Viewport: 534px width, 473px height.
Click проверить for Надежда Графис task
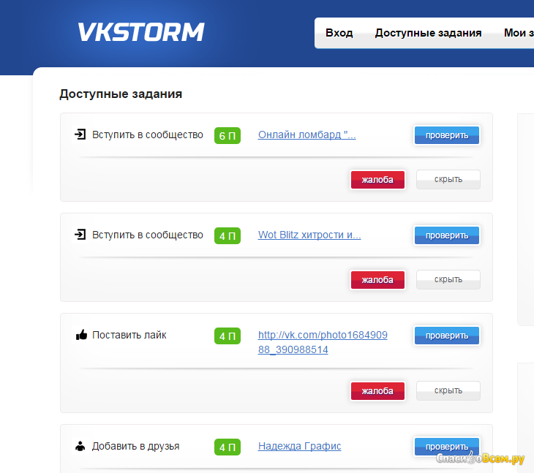click(x=447, y=447)
